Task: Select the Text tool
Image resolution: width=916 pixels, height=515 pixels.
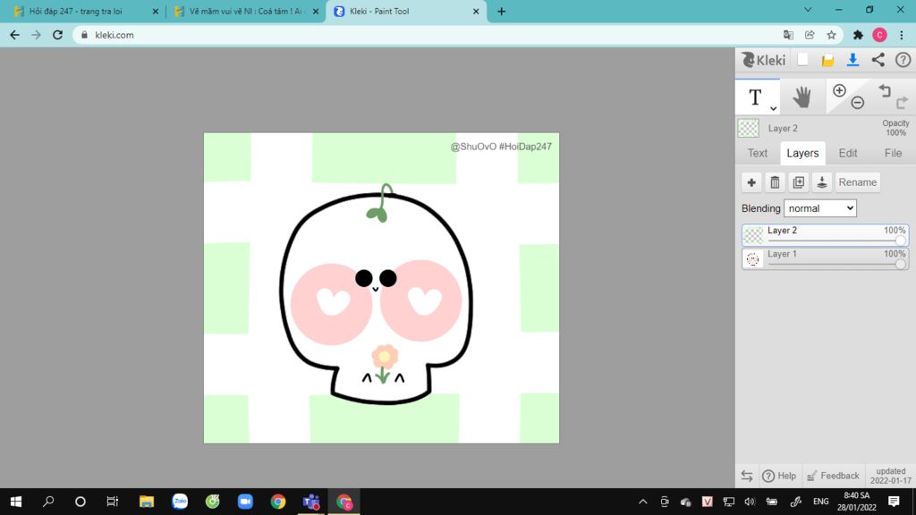Action: [755, 97]
